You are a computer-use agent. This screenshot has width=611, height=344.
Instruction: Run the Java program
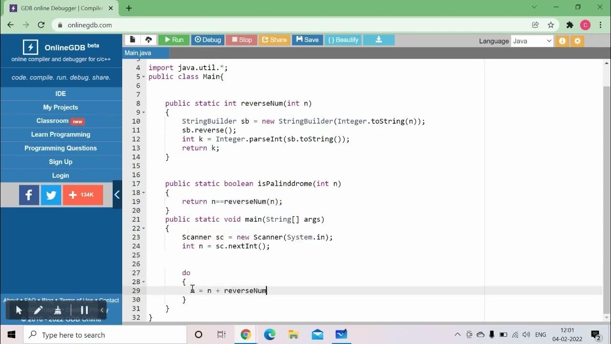pos(174,40)
